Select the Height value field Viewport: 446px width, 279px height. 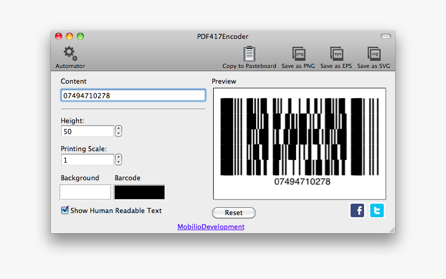pyautogui.click(x=88, y=131)
